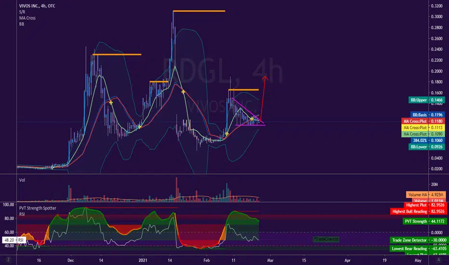Image resolution: width=449 pixels, height=265 pixels.
Task: Click the Feb date on the time axis
Action: pos(207,260)
